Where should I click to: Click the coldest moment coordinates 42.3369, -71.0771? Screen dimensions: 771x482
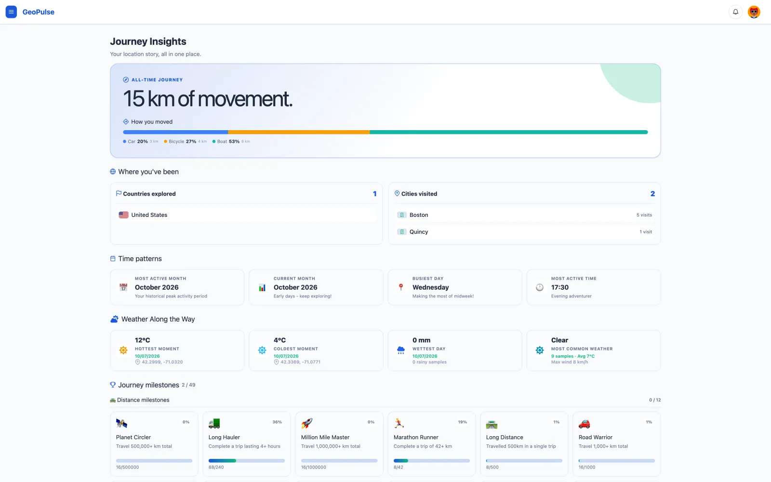coord(301,362)
